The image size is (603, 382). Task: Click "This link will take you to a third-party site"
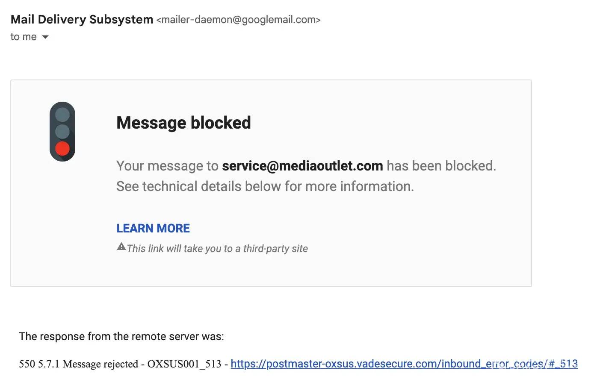pyautogui.click(x=217, y=249)
